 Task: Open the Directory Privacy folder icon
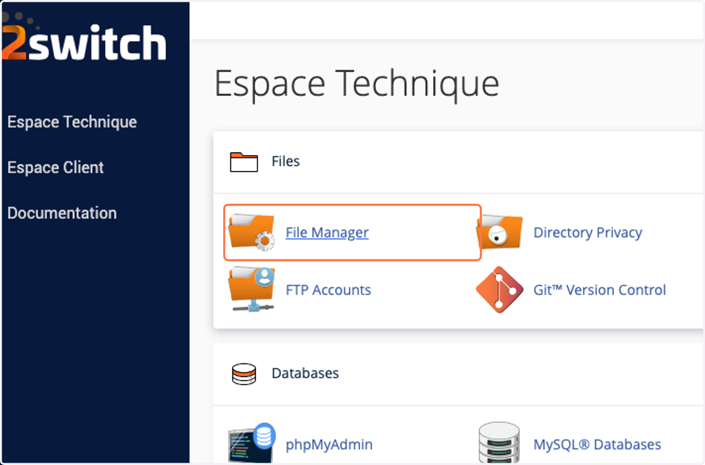click(x=499, y=232)
